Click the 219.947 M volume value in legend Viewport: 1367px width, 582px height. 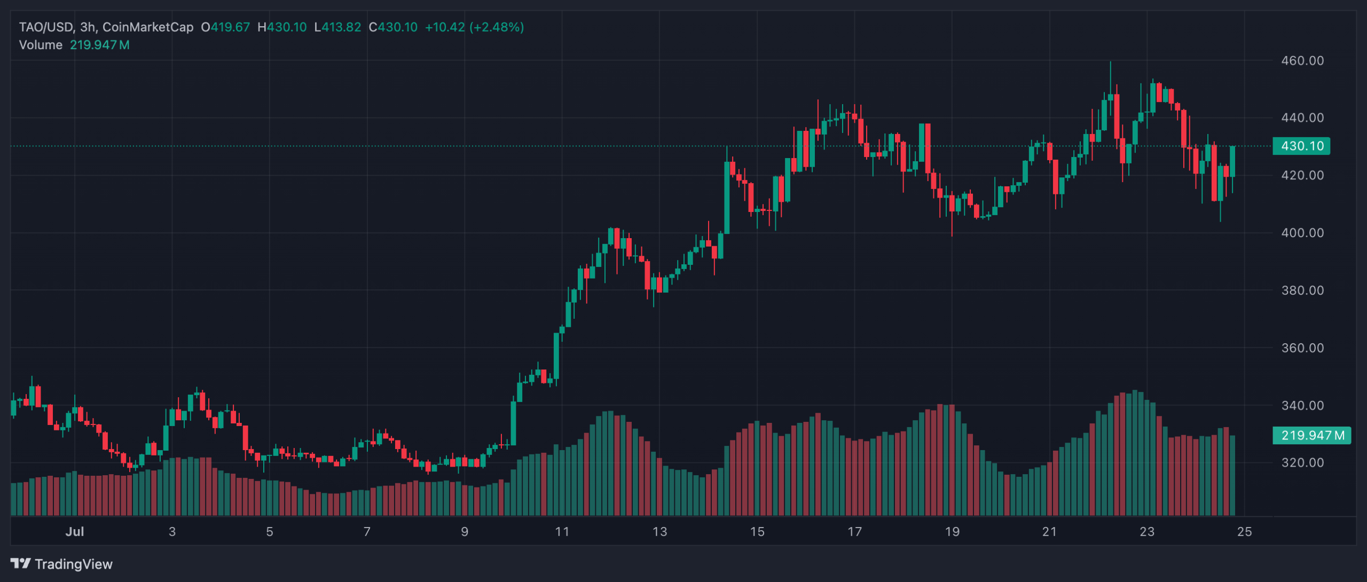click(x=100, y=45)
